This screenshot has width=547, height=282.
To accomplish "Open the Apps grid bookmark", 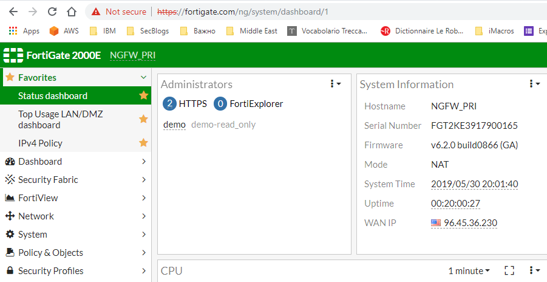I will pos(24,31).
